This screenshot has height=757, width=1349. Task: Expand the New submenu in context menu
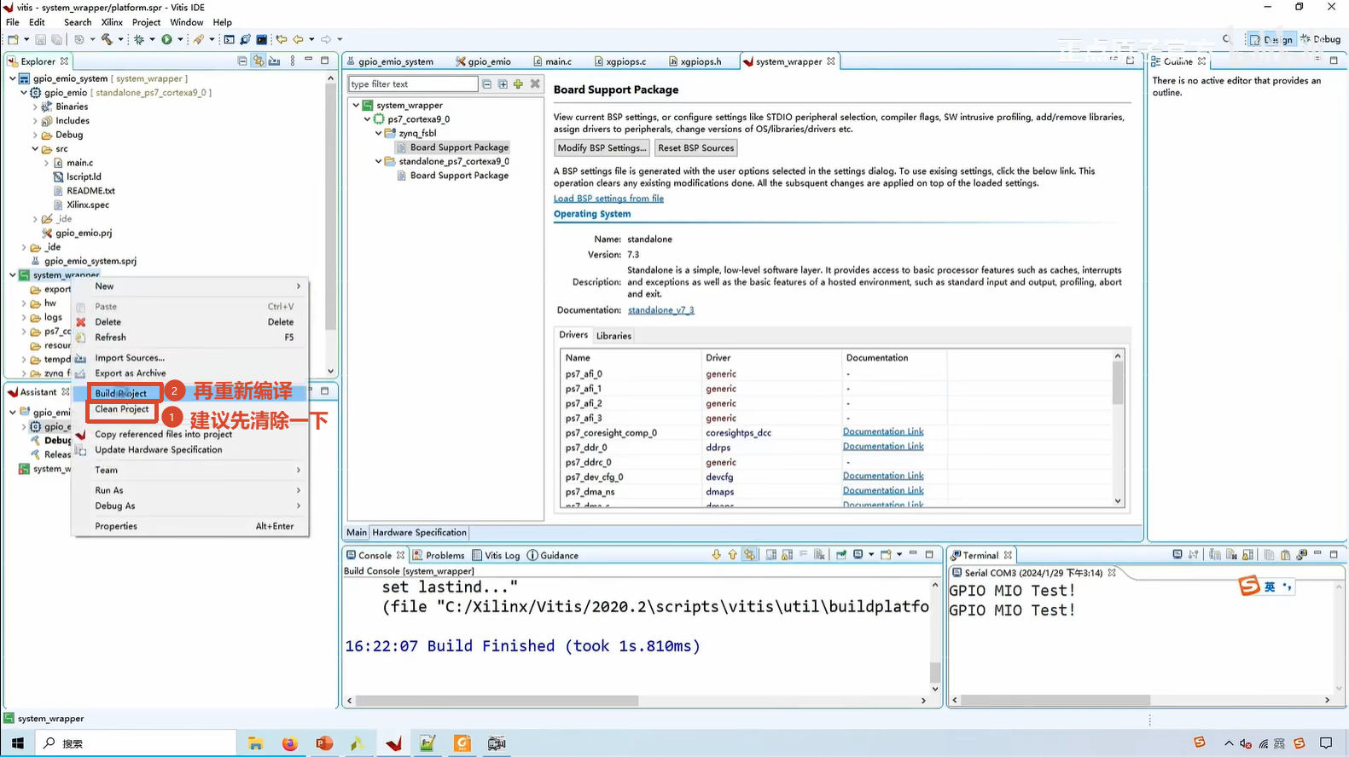point(189,286)
